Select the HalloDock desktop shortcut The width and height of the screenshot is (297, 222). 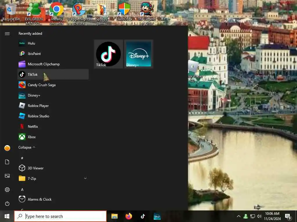click(x=124, y=12)
